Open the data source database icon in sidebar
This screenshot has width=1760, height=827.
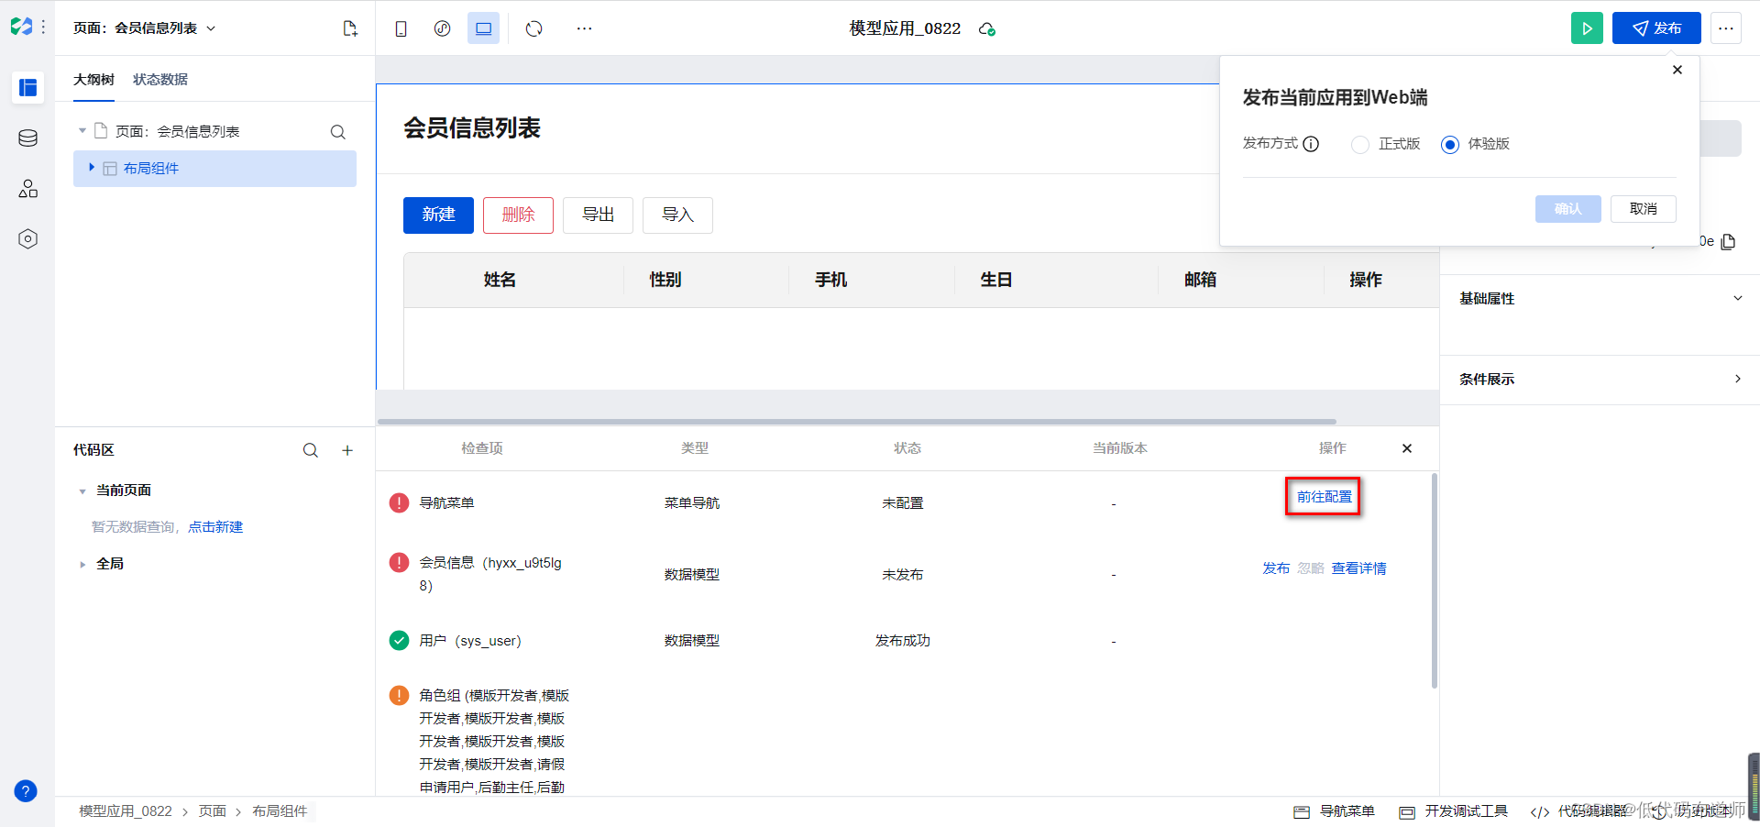pos(27,138)
